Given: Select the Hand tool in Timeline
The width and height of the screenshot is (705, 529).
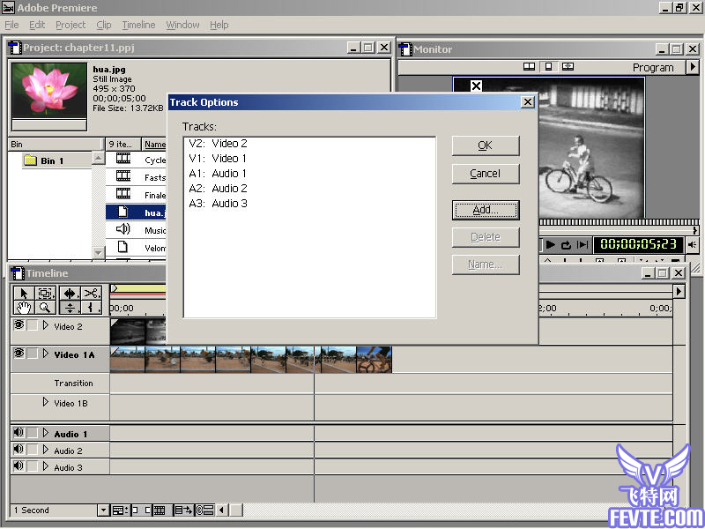Looking at the screenshot, I should click(24, 308).
